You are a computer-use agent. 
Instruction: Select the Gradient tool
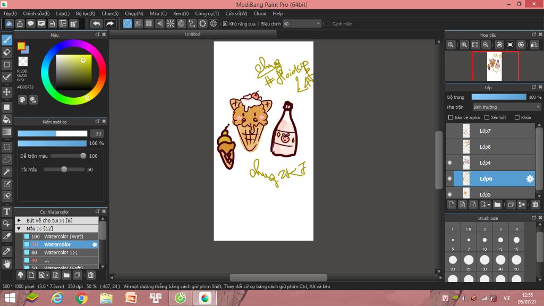7,132
